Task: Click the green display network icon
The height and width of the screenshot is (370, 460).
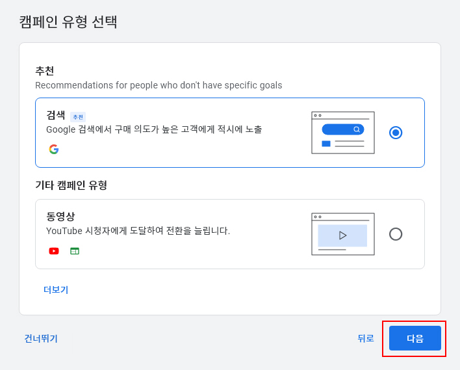Action: (x=75, y=251)
